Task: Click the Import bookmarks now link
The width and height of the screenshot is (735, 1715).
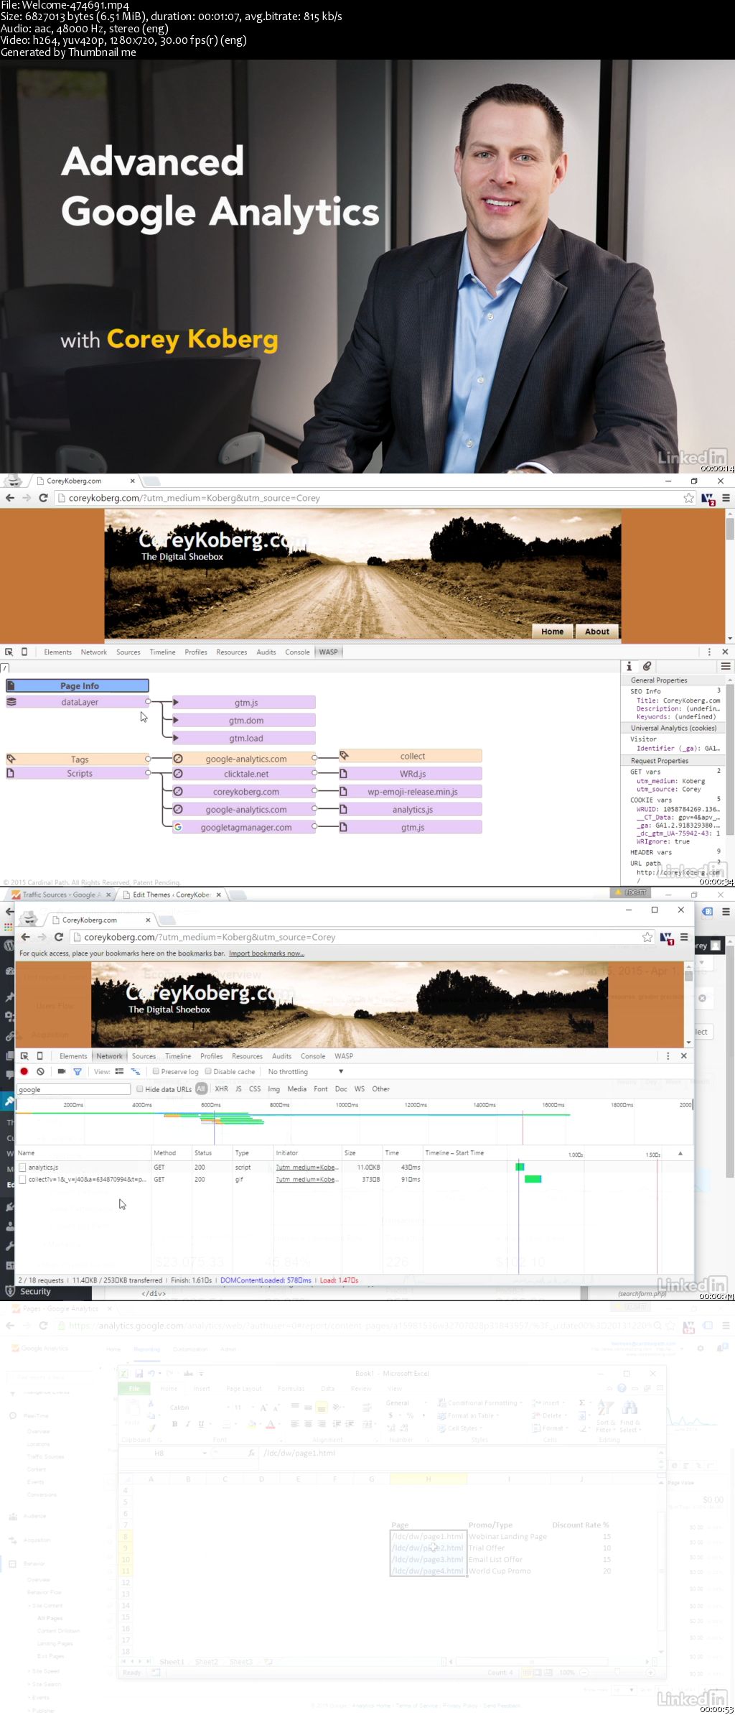Action: click(266, 953)
